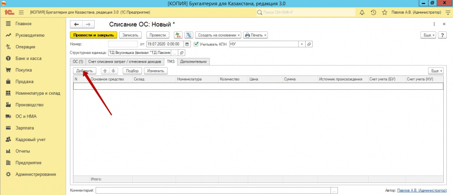Open the Руководителю section
This screenshot has height=195, width=453.
click(x=30, y=35)
